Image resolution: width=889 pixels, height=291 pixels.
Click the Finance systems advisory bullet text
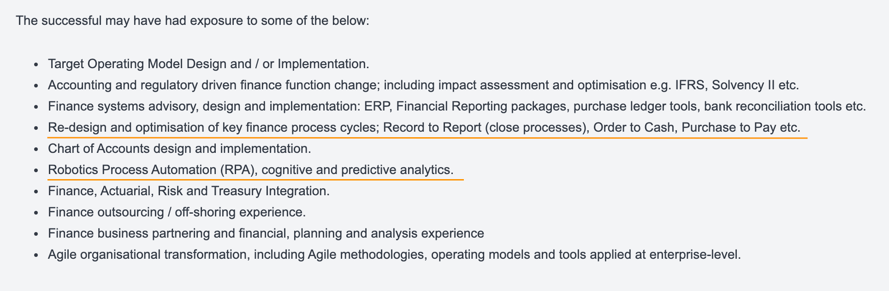pos(457,106)
